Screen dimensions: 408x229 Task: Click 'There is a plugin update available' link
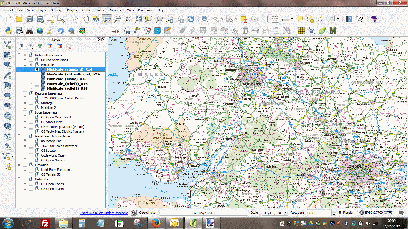[104, 213]
